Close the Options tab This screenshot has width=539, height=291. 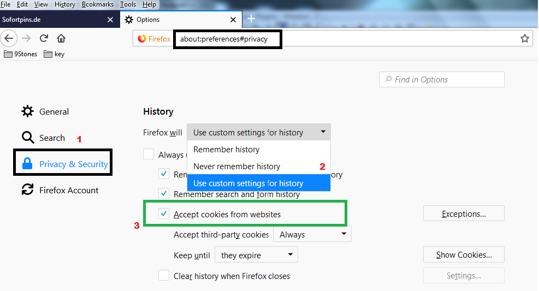233,20
